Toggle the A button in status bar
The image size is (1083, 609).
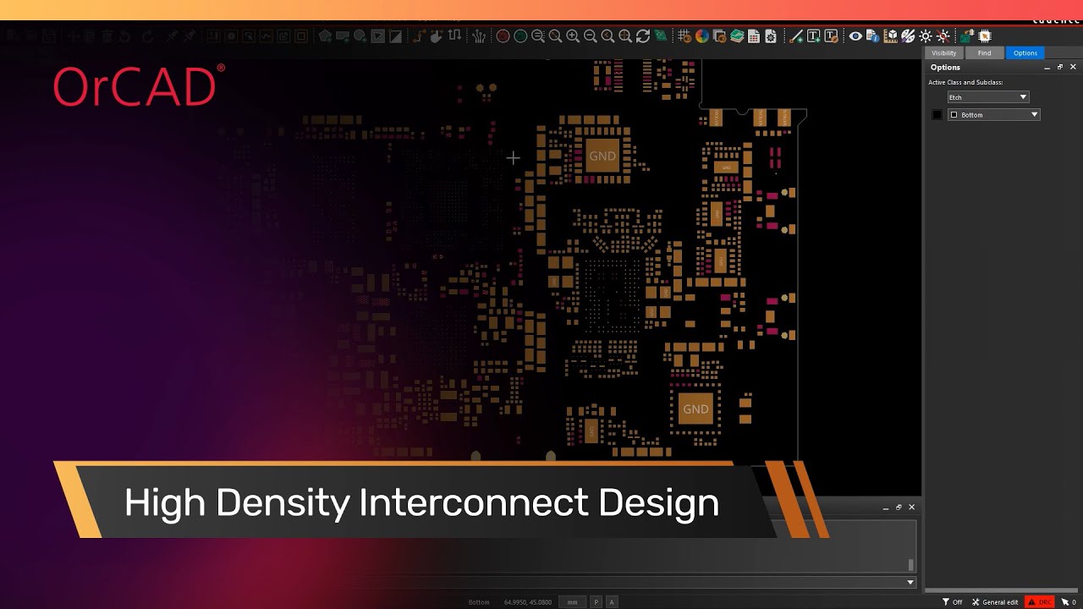coord(612,602)
